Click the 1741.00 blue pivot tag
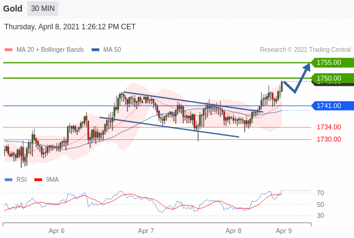 pos(332,106)
